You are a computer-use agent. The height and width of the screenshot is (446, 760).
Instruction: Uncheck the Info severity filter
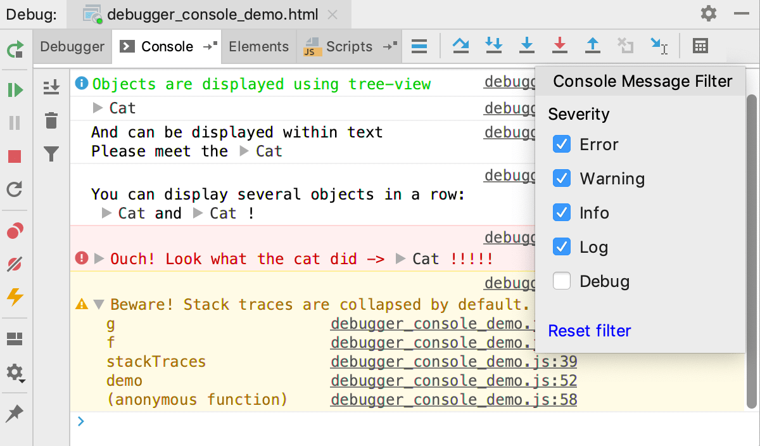pos(561,212)
